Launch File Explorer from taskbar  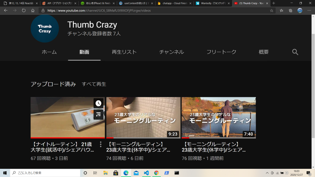(105, 173)
